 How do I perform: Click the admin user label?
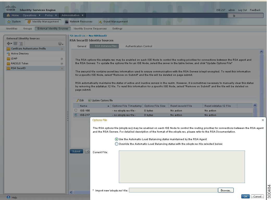click(x=231, y=10)
